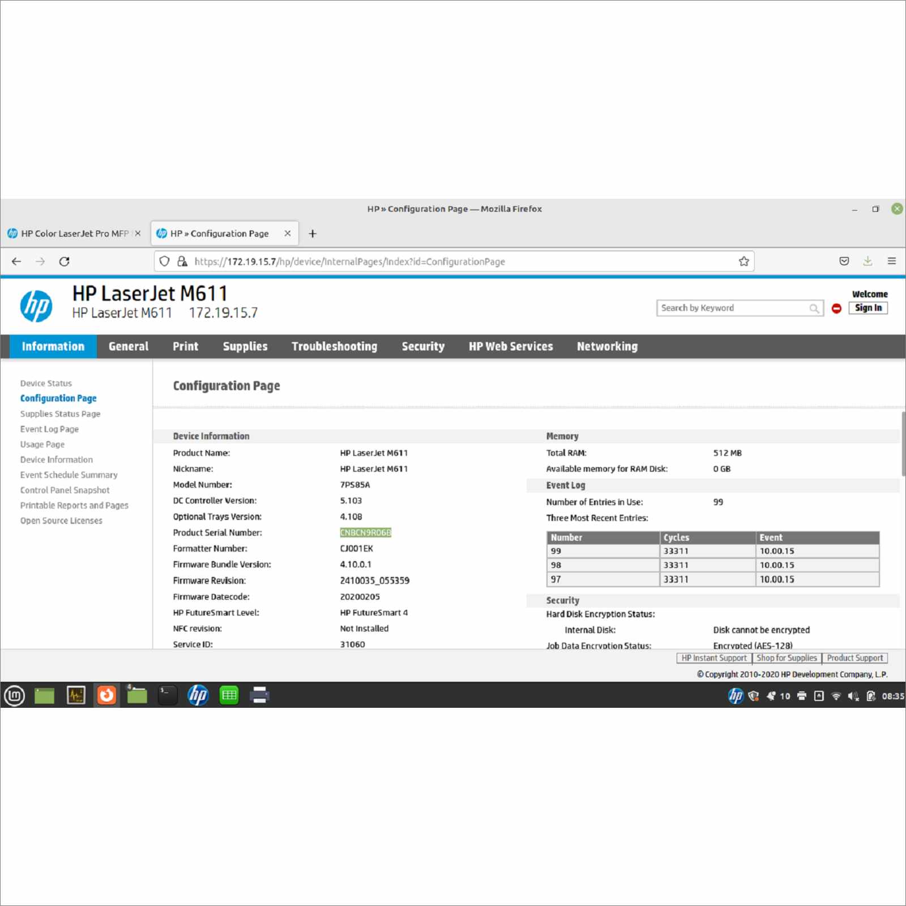Click the HP tray icon in system tray
Screen dimensions: 906x906
[736, 696]
